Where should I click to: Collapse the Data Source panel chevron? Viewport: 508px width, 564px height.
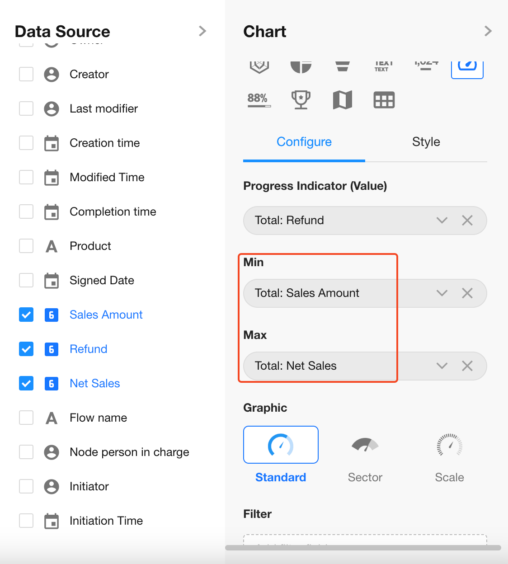(x=202, y=31)
